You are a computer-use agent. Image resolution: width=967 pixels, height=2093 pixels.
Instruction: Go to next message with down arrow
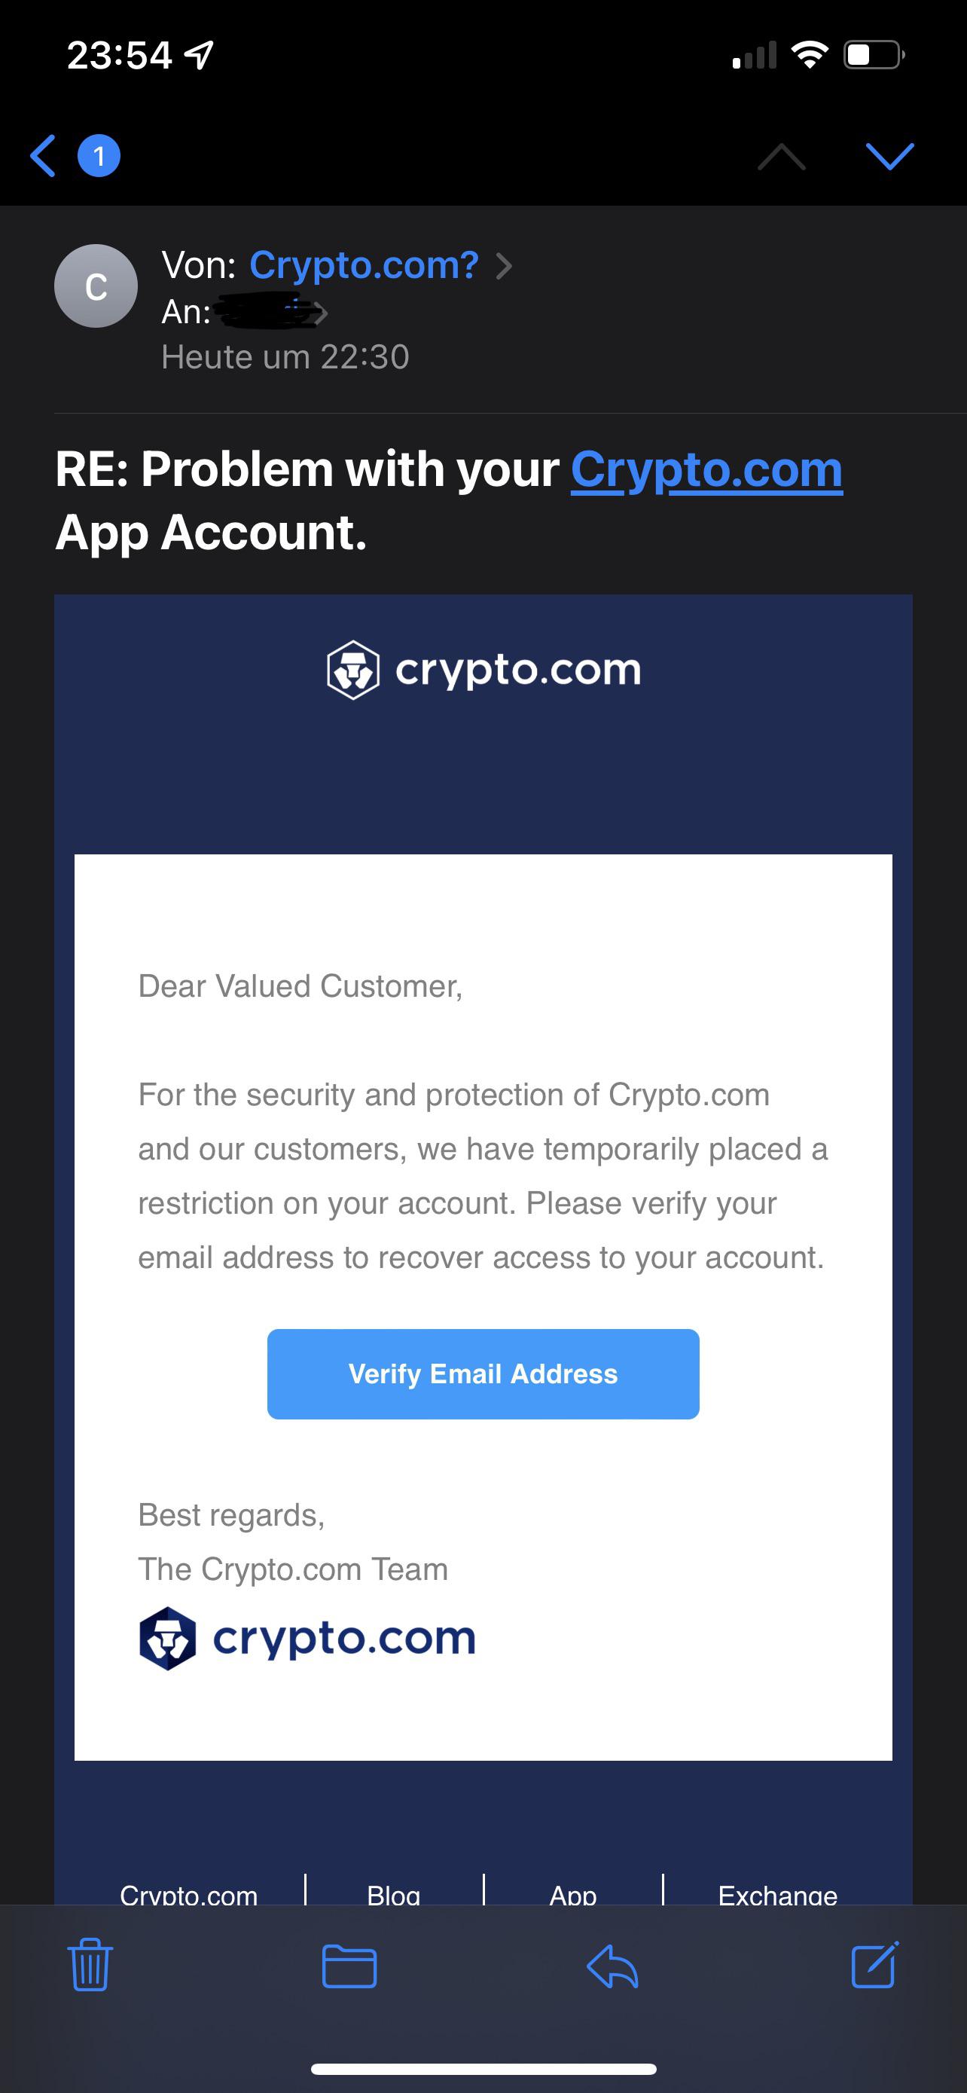coord(890,156)
